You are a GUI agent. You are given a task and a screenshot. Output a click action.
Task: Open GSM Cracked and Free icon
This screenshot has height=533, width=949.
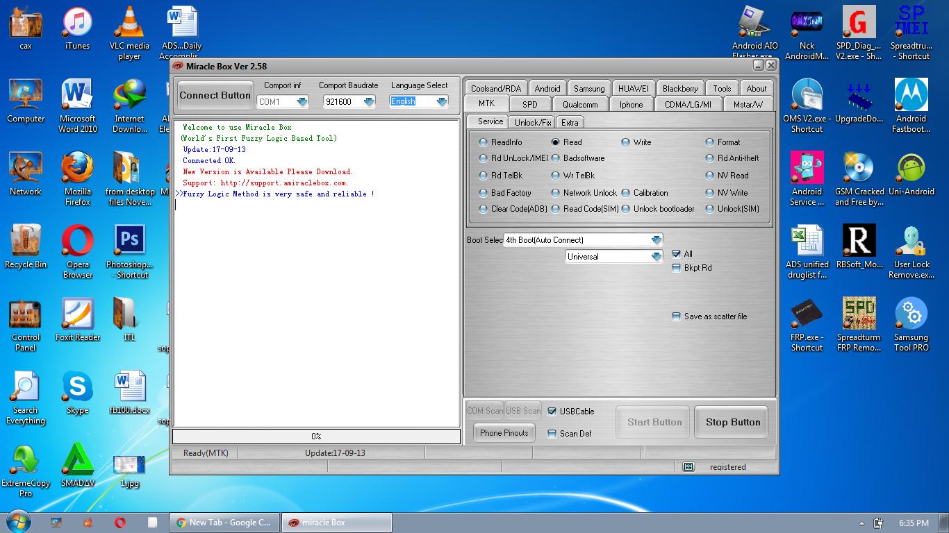click(859, 179)
